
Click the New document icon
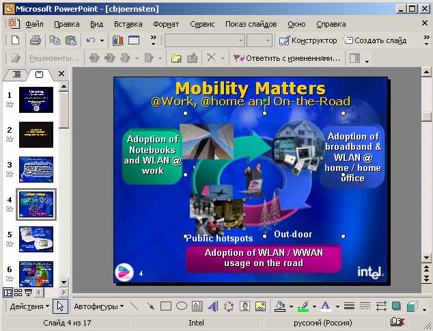15,40
